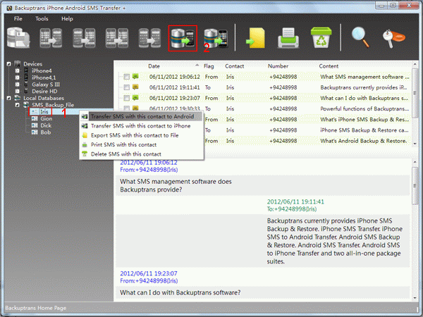
Task: Expand the Desire HD device node
Action: [17, 91]
